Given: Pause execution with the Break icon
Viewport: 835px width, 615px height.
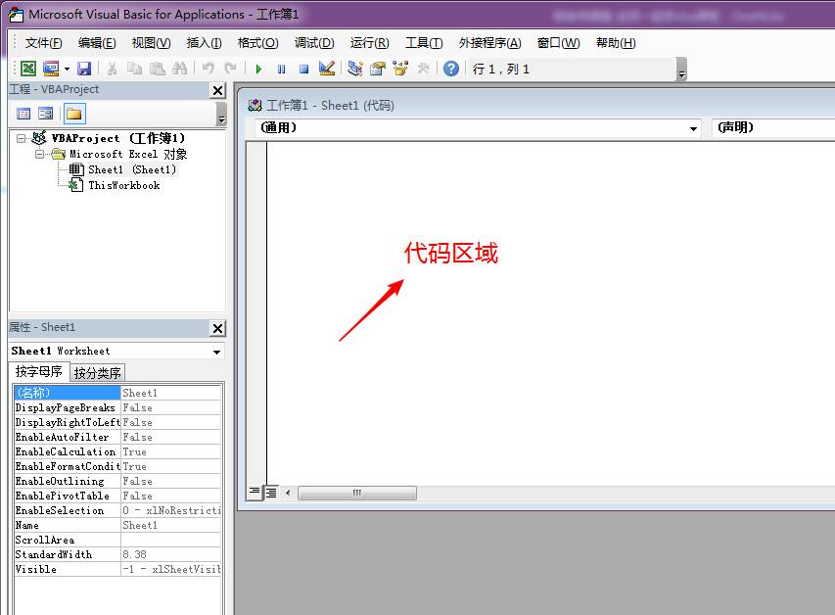Looking at the screenshot, I should [x=281, y=69].
